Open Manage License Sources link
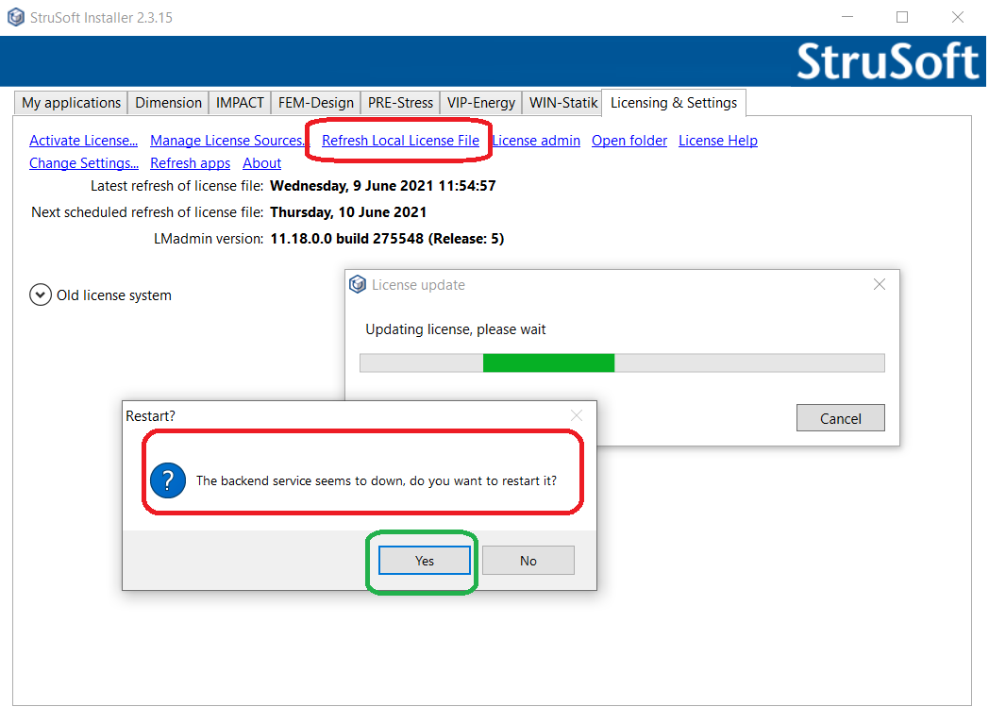The width and height of the screenshot is (989, 707). pos(227,141)
